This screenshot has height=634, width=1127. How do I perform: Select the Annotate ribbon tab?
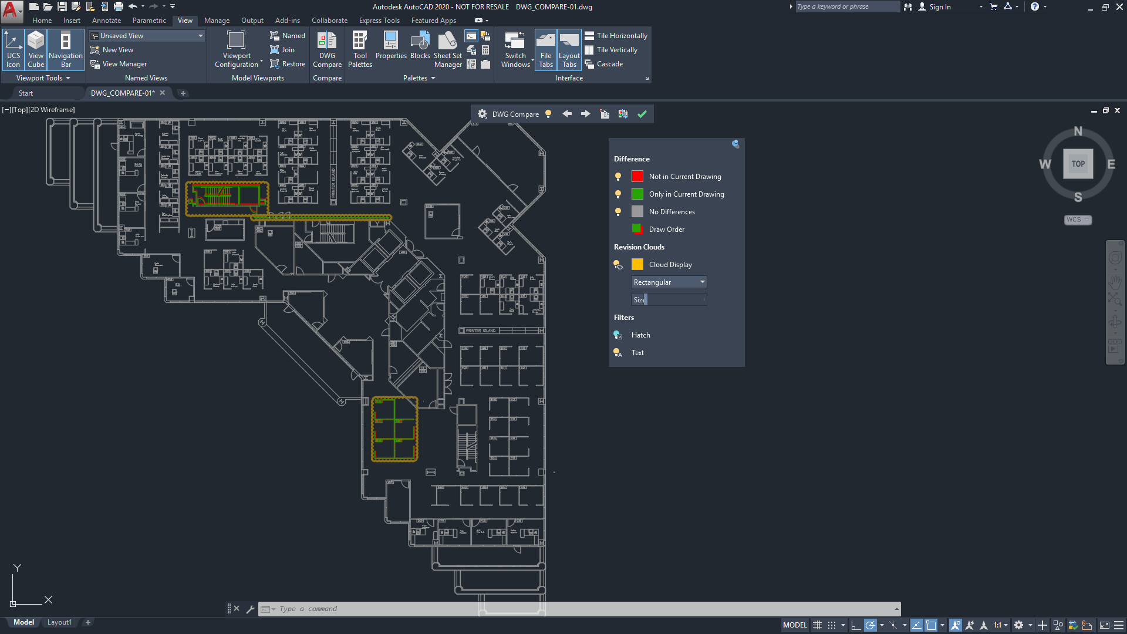coord(105,21)
